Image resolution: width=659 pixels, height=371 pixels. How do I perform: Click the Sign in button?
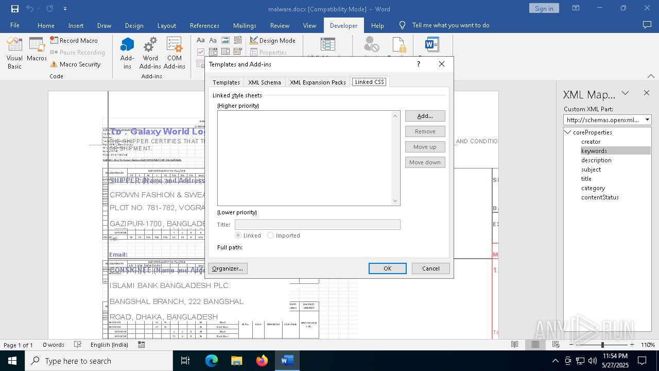point(544,8)
